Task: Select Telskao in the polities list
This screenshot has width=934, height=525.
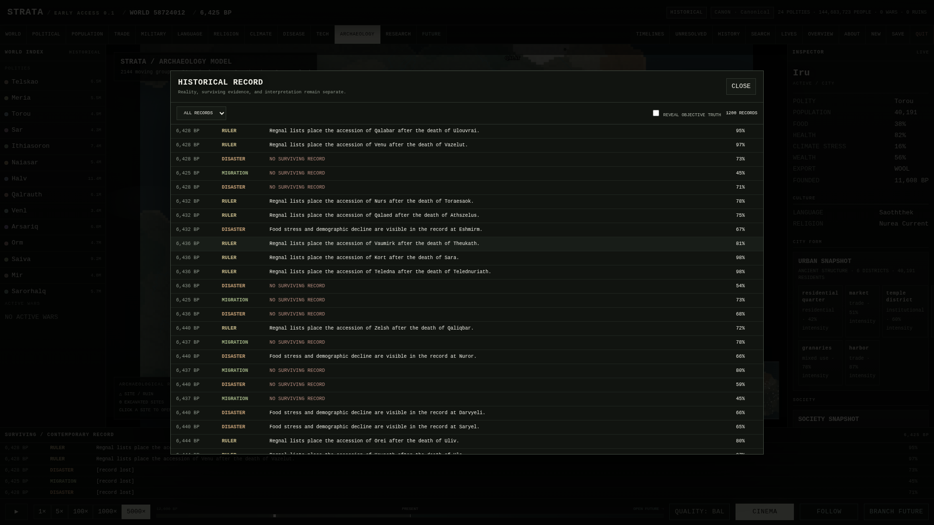Action: 53,82
